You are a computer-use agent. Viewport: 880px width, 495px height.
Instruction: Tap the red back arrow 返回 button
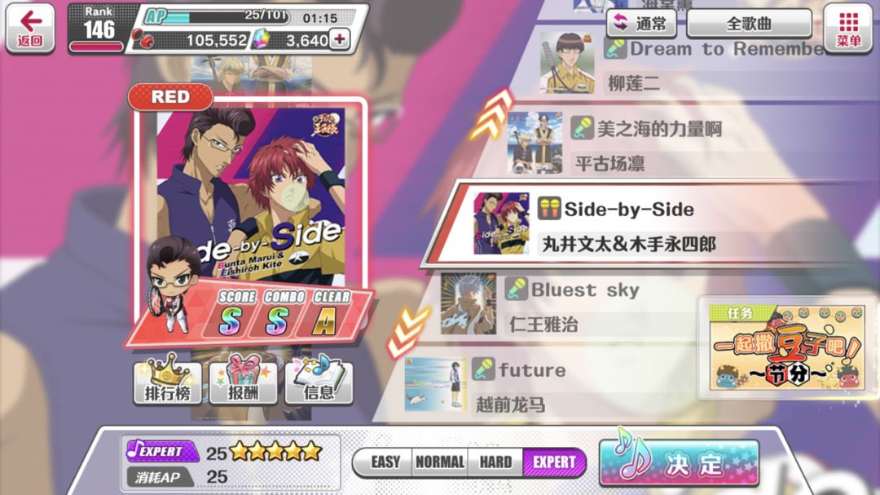point(30,29)
